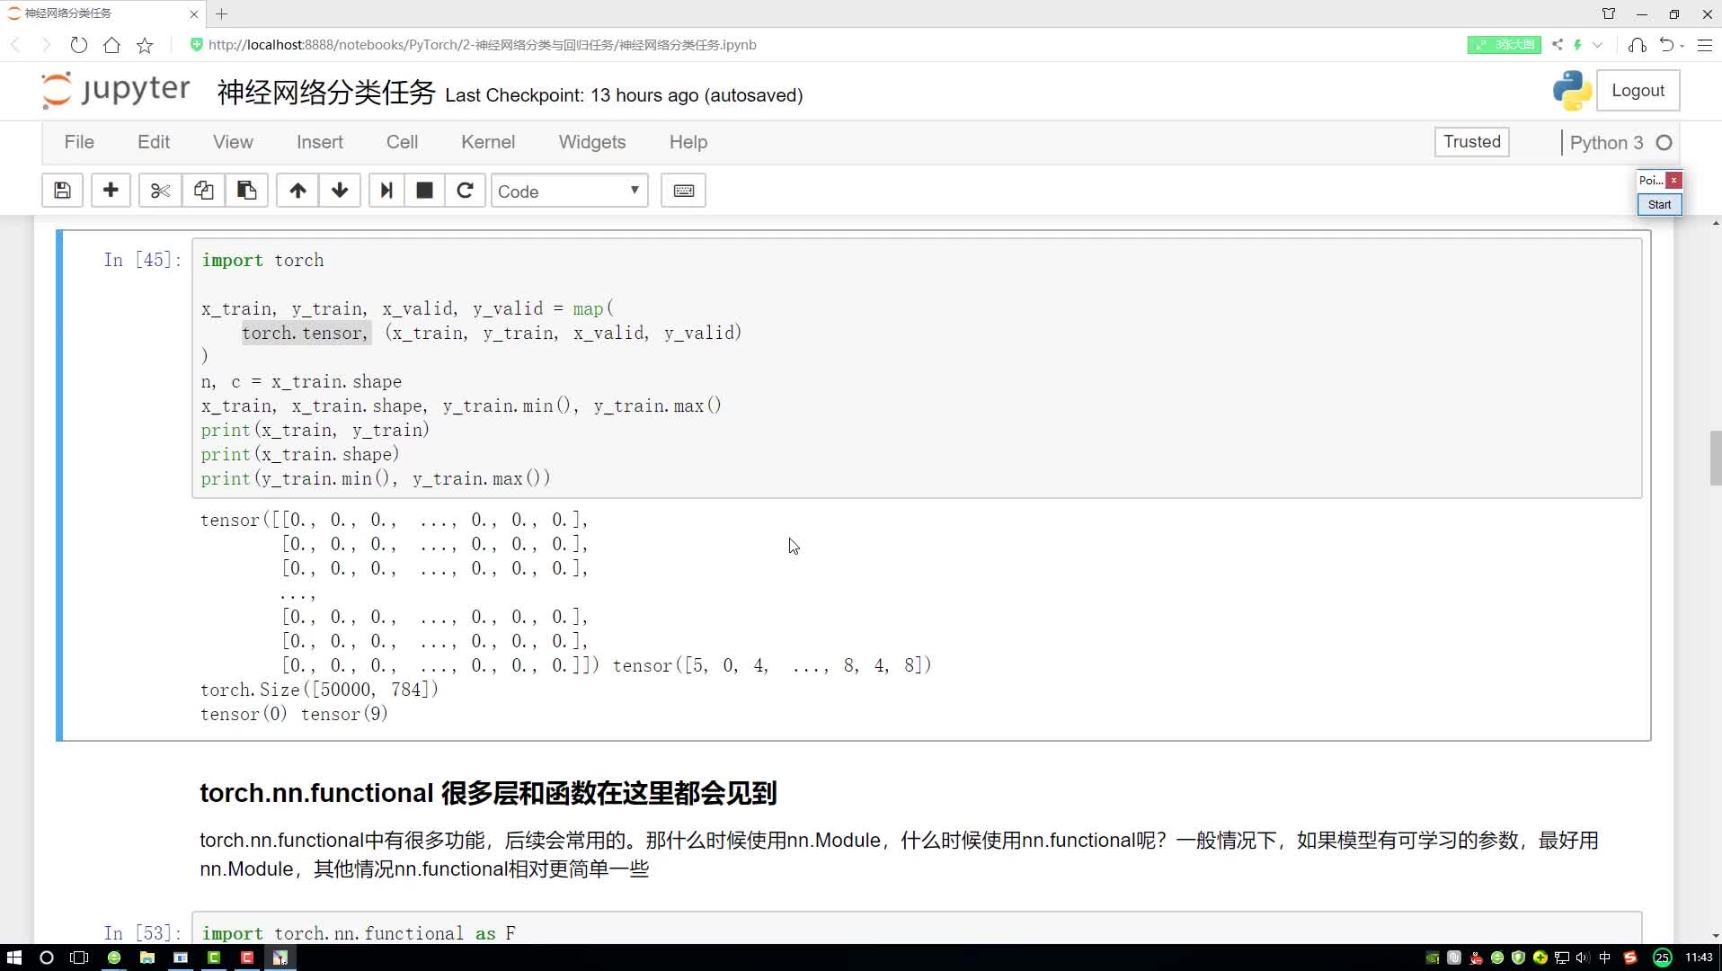Open the Insert menu

click(320, 142)
